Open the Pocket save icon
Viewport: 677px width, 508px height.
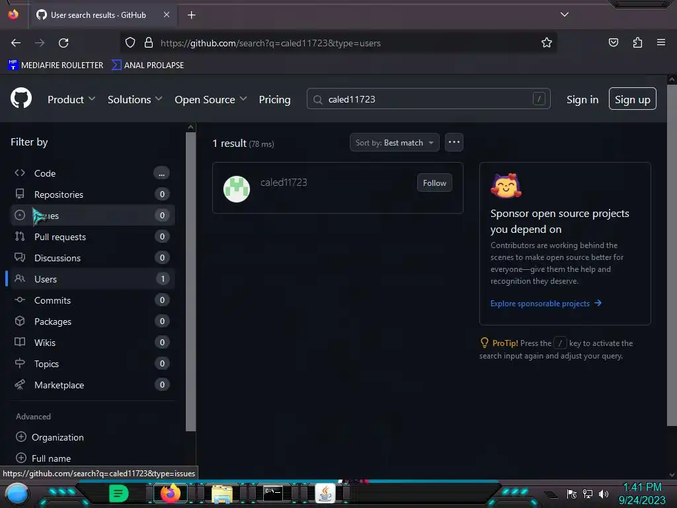tap(613, 42)
